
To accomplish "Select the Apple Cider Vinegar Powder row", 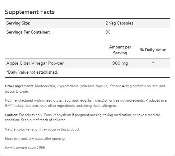I will pos(87,63).
